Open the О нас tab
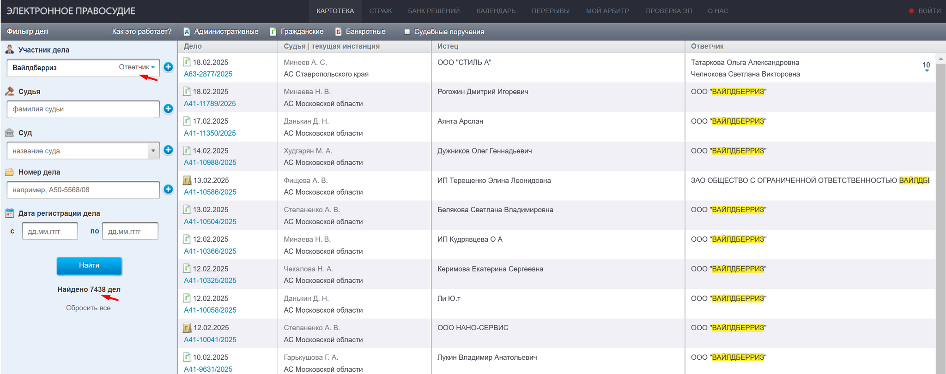946x374 pixels. click(x=718, y=11)
